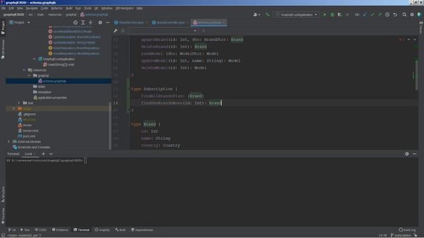This screenshot has height=238, width=424.
Task: Open the Navigate menu
Action: click(x=32, y=9)
